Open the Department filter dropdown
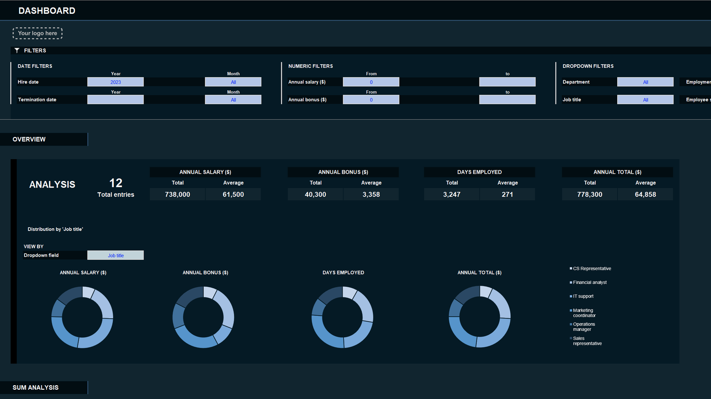Image resolution: width=711 pixels, height=399 pixels. tap(645, 82)
